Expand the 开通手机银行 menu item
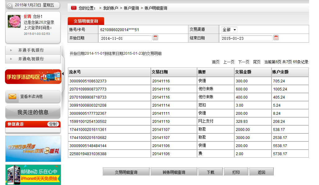Viewport: 319px width, 185px height. [31, 50]
